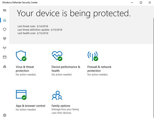The image size is (154, 121).
Task: Open the browser window sidebar icon
Action: point(4,57)
